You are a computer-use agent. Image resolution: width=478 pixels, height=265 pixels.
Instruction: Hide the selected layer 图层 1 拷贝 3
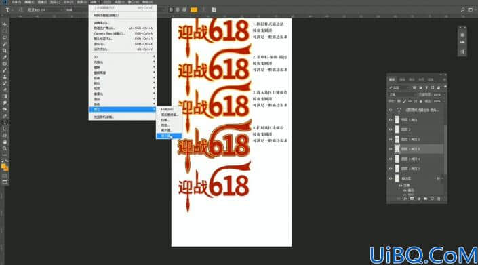[391, 149]
